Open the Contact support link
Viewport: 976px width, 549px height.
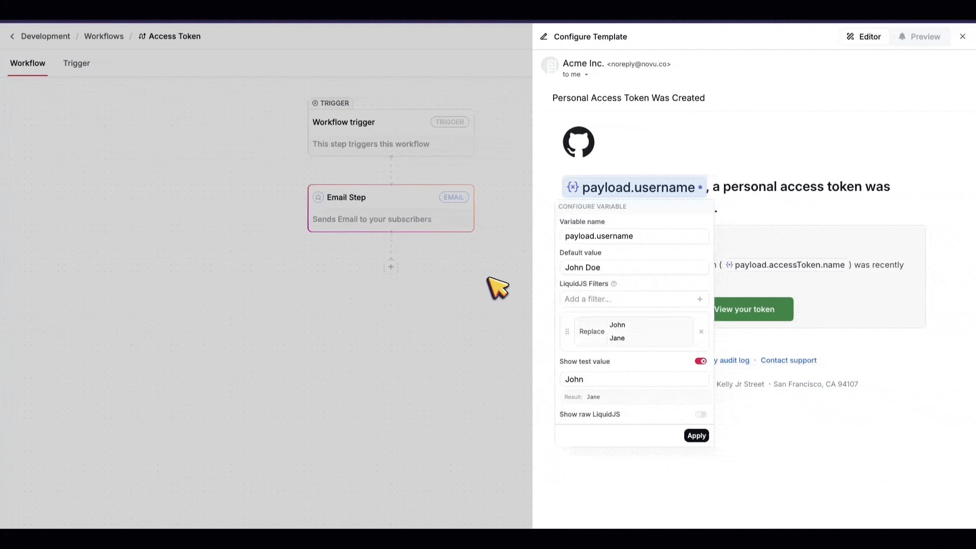[788, 360]
